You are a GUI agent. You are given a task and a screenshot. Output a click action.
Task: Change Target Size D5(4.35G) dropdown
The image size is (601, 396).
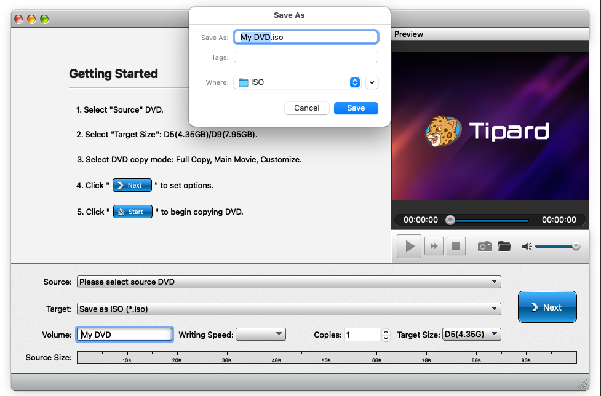pyautogui.click(x=471, y=335)
